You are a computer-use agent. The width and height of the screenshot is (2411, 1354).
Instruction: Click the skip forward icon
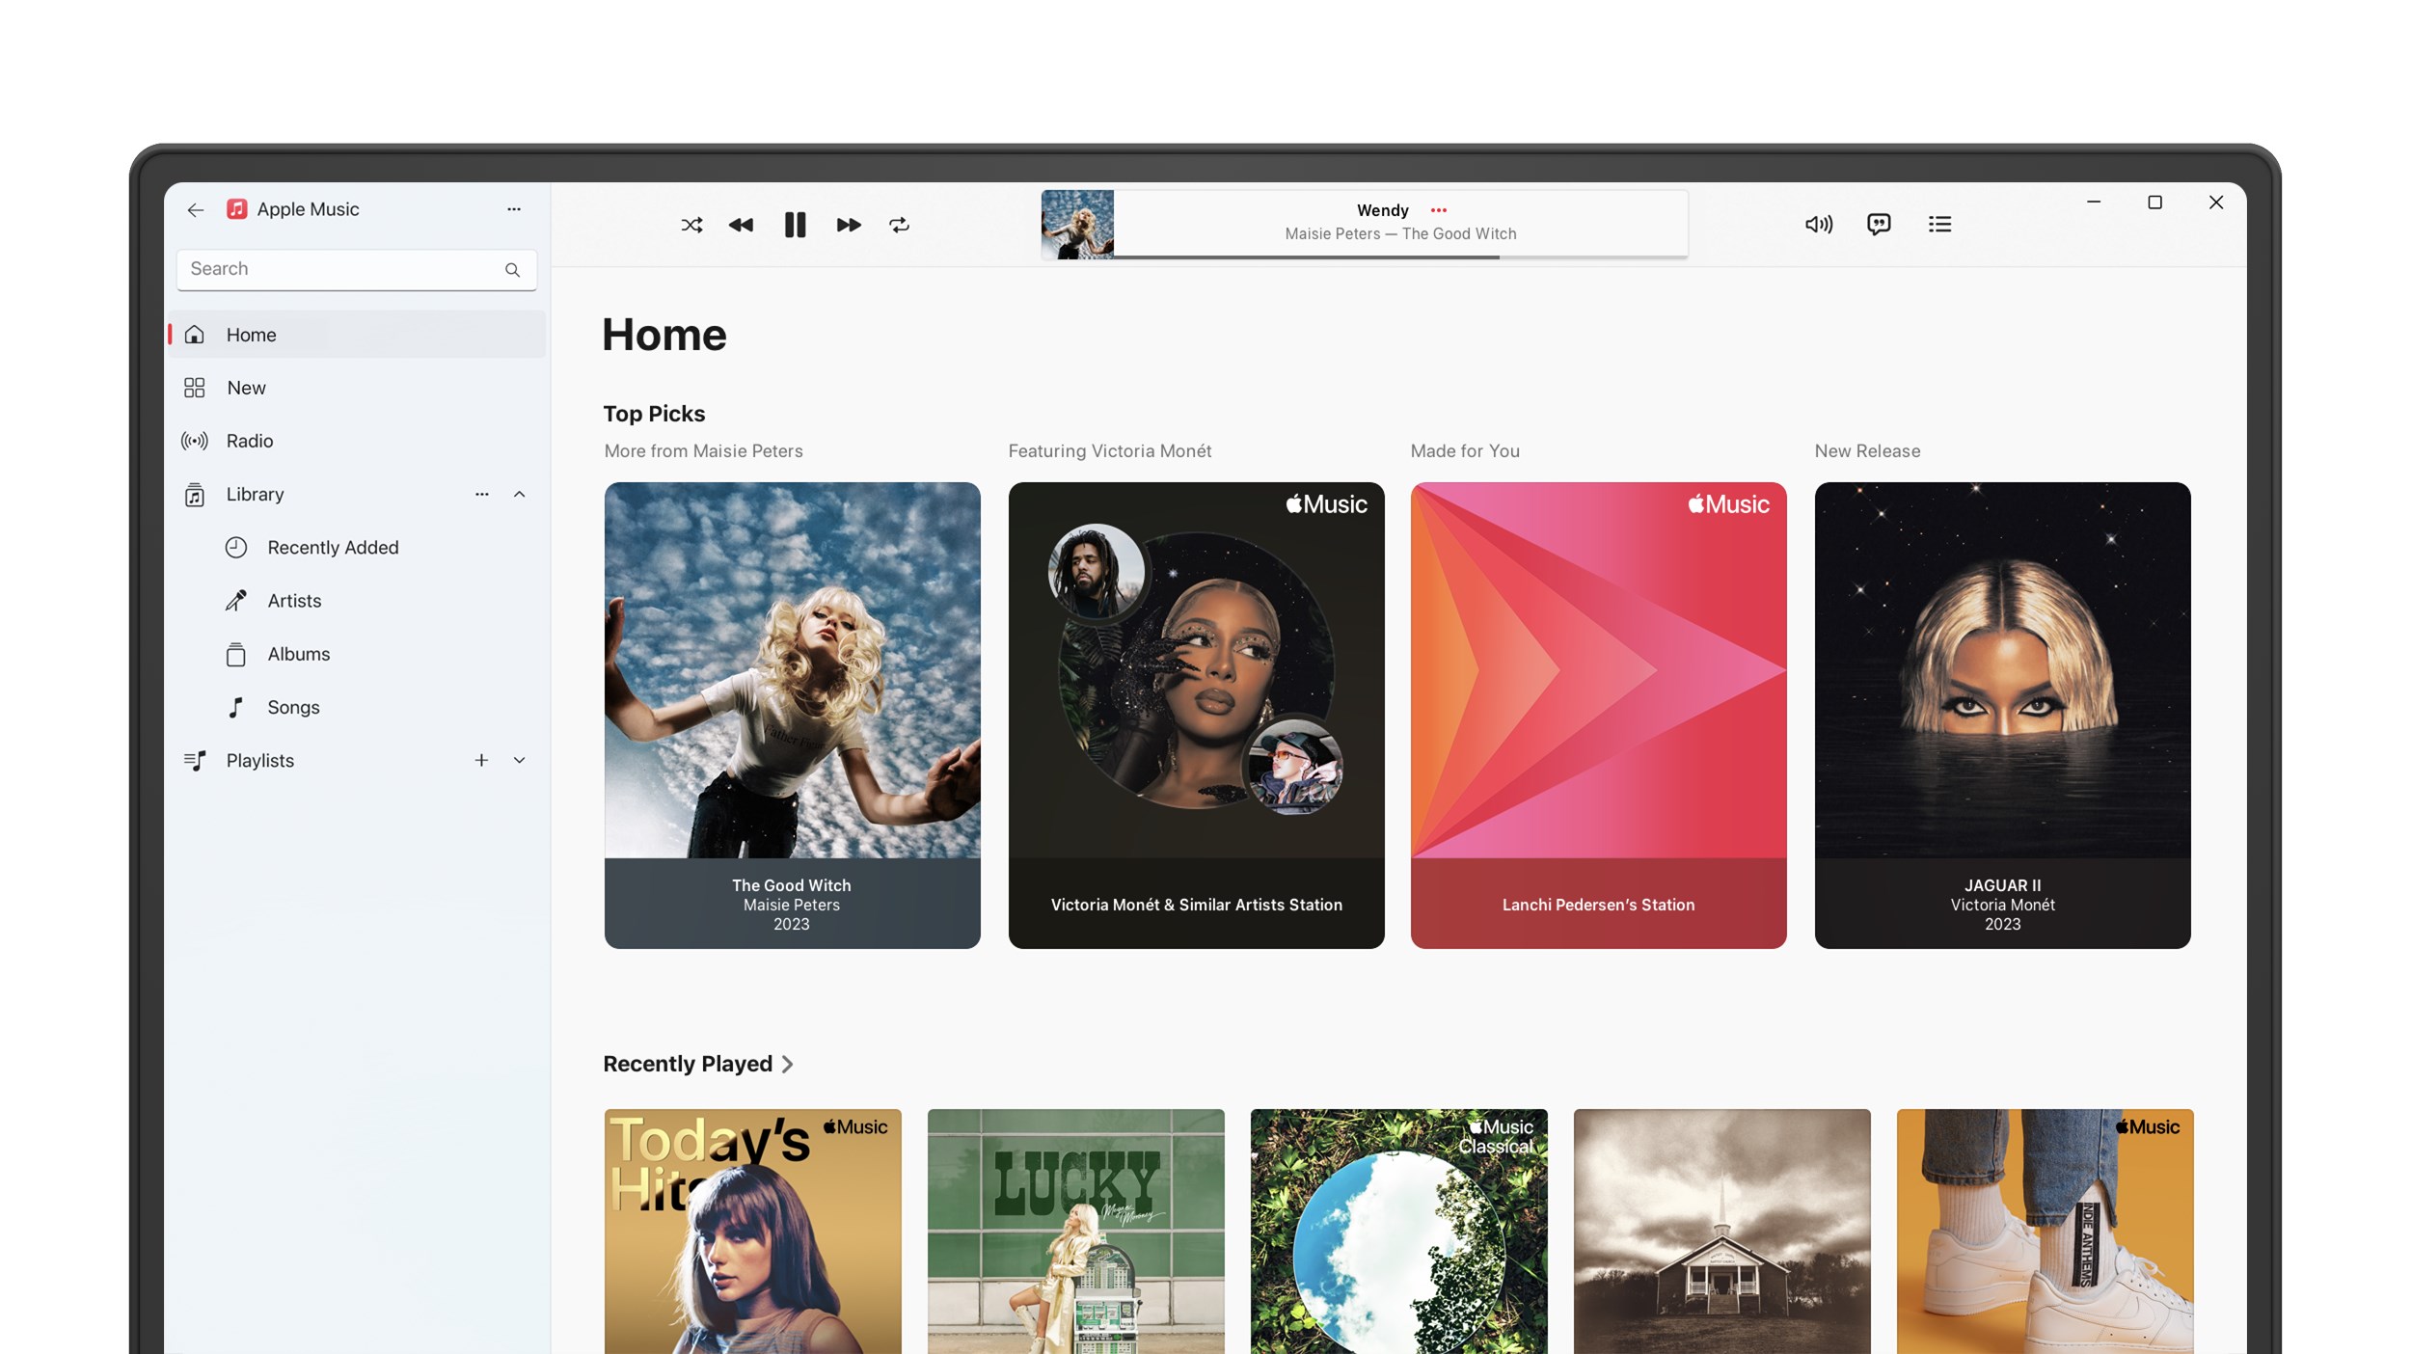pos(846,224)
